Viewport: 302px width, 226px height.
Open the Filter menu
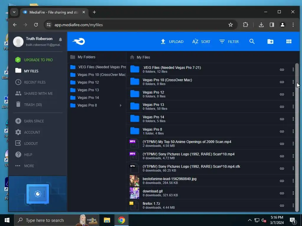click(229, 41)
